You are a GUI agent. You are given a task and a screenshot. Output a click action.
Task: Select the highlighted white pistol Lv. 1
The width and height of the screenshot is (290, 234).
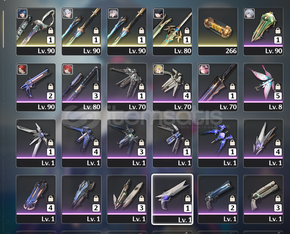tap(172, 199)
